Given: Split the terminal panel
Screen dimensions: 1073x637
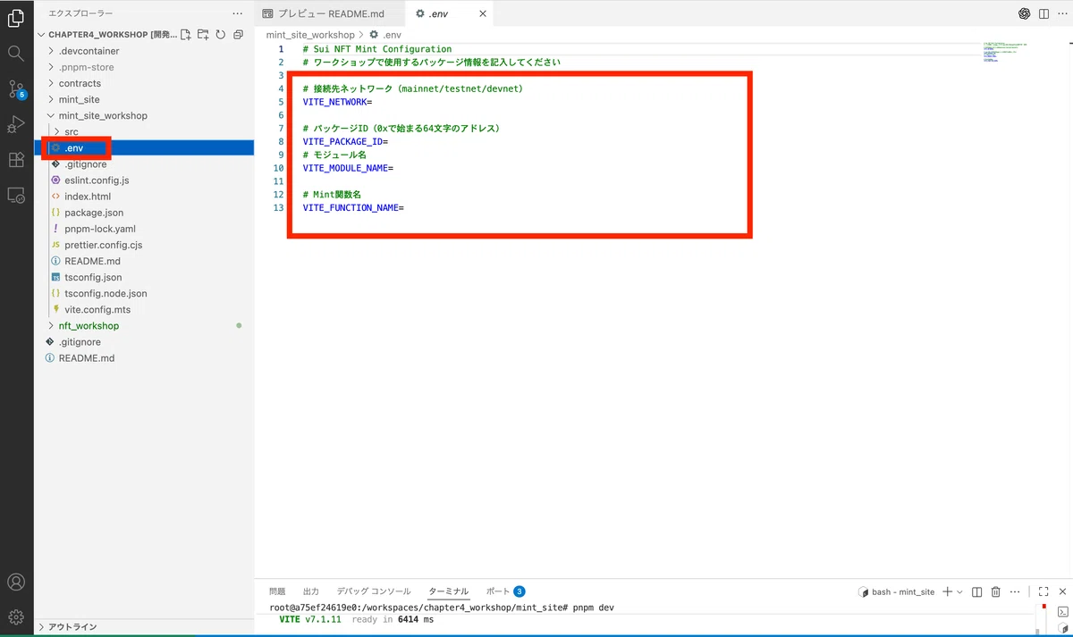Looking at the screenshot, I should [976, 591].
